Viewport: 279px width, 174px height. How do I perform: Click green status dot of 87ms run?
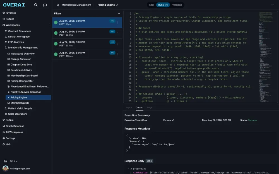[x=56, y=23]
